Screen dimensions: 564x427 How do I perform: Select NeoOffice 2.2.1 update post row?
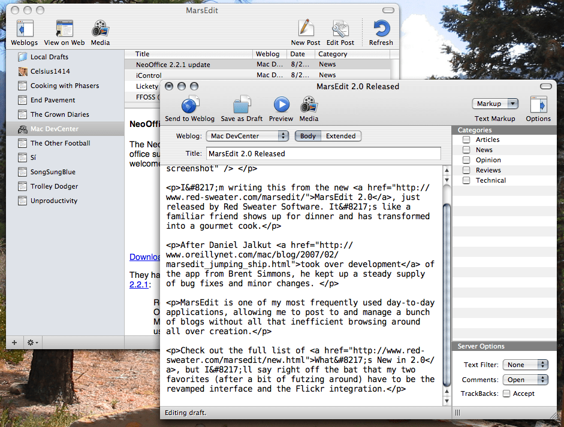coord(257,64)
